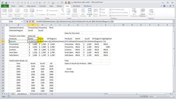Click the horizontal scrollbar thumb
Image resolution: width=176 pixels, height=99 pixels.
point(137,94)
